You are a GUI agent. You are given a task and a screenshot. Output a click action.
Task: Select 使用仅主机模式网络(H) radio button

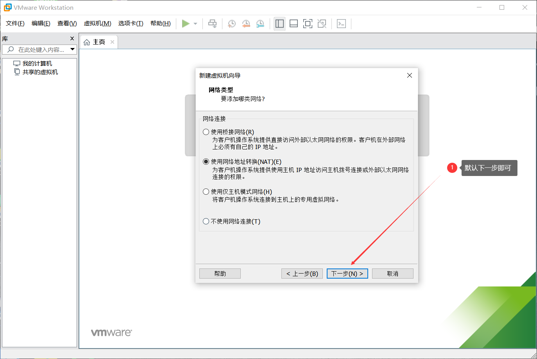tap(206, 192)
